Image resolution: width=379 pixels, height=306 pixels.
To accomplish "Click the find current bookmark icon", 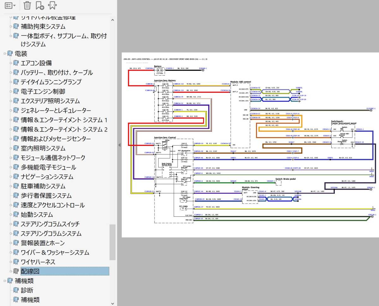I will pyautogui.click(x=52, y=5).
